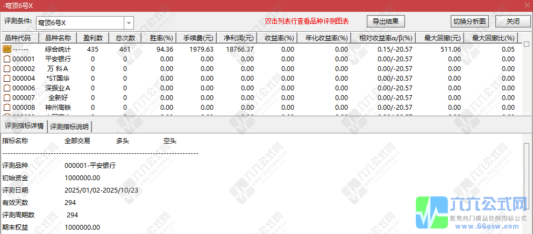The height and width of the screenshot is (234, 533).
Task: Click the 关闭 button
Action: (513, 22)
